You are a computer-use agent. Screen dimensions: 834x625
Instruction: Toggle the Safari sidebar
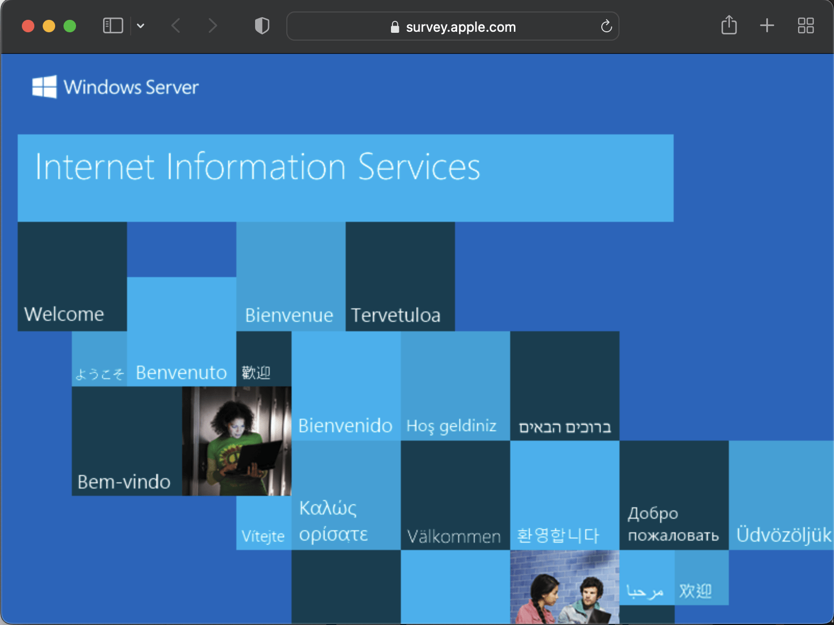pos(113,26)
